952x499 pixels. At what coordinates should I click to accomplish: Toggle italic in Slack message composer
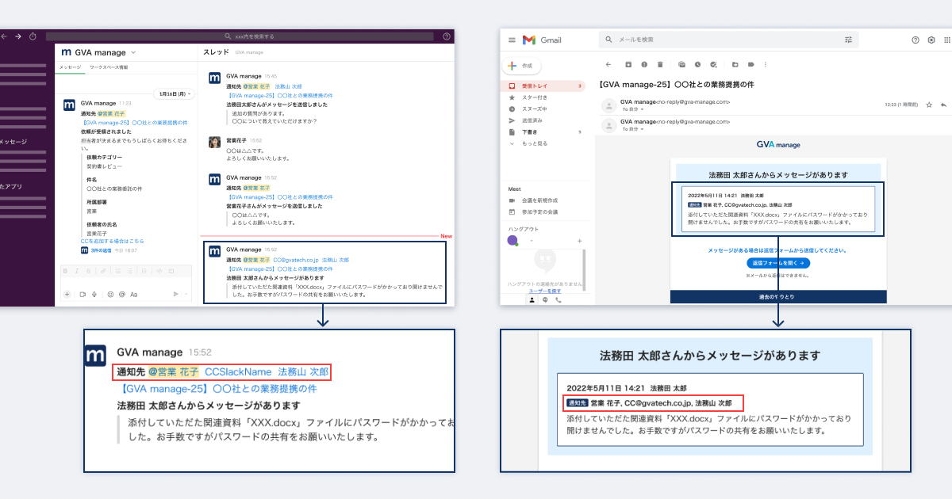coord(77,271)
